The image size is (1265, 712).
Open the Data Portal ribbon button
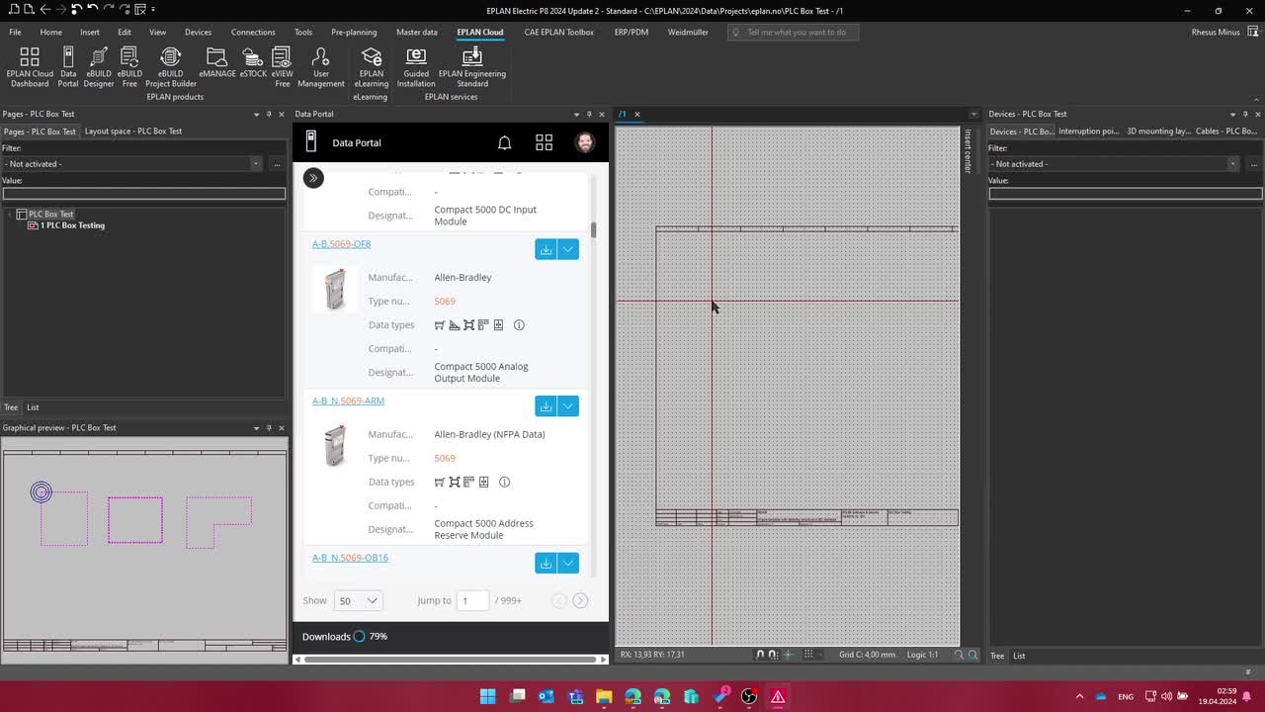(68, 67)
